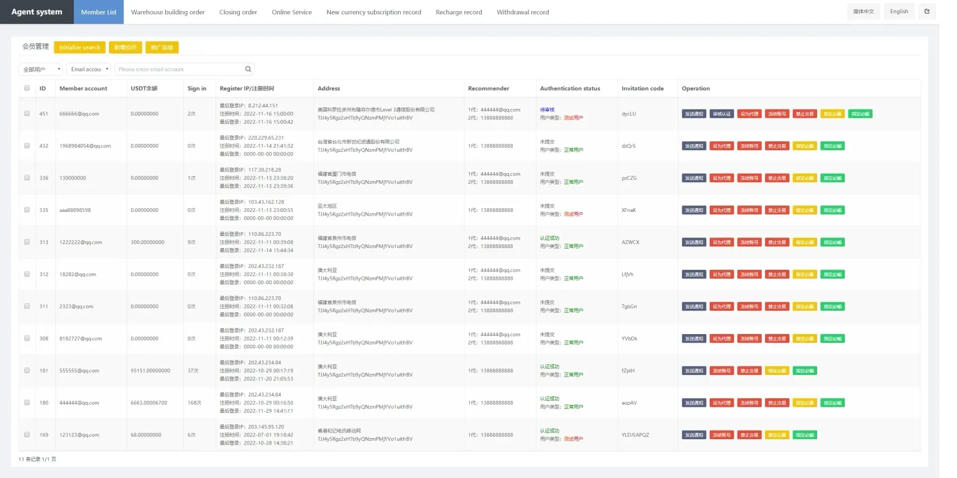Check the box for member ID 432

point(27,146)
